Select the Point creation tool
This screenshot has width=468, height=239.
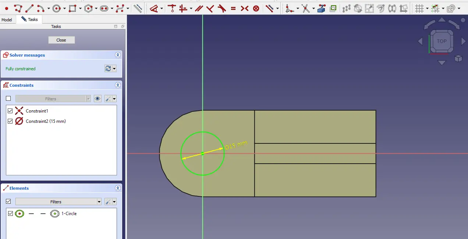6,8
